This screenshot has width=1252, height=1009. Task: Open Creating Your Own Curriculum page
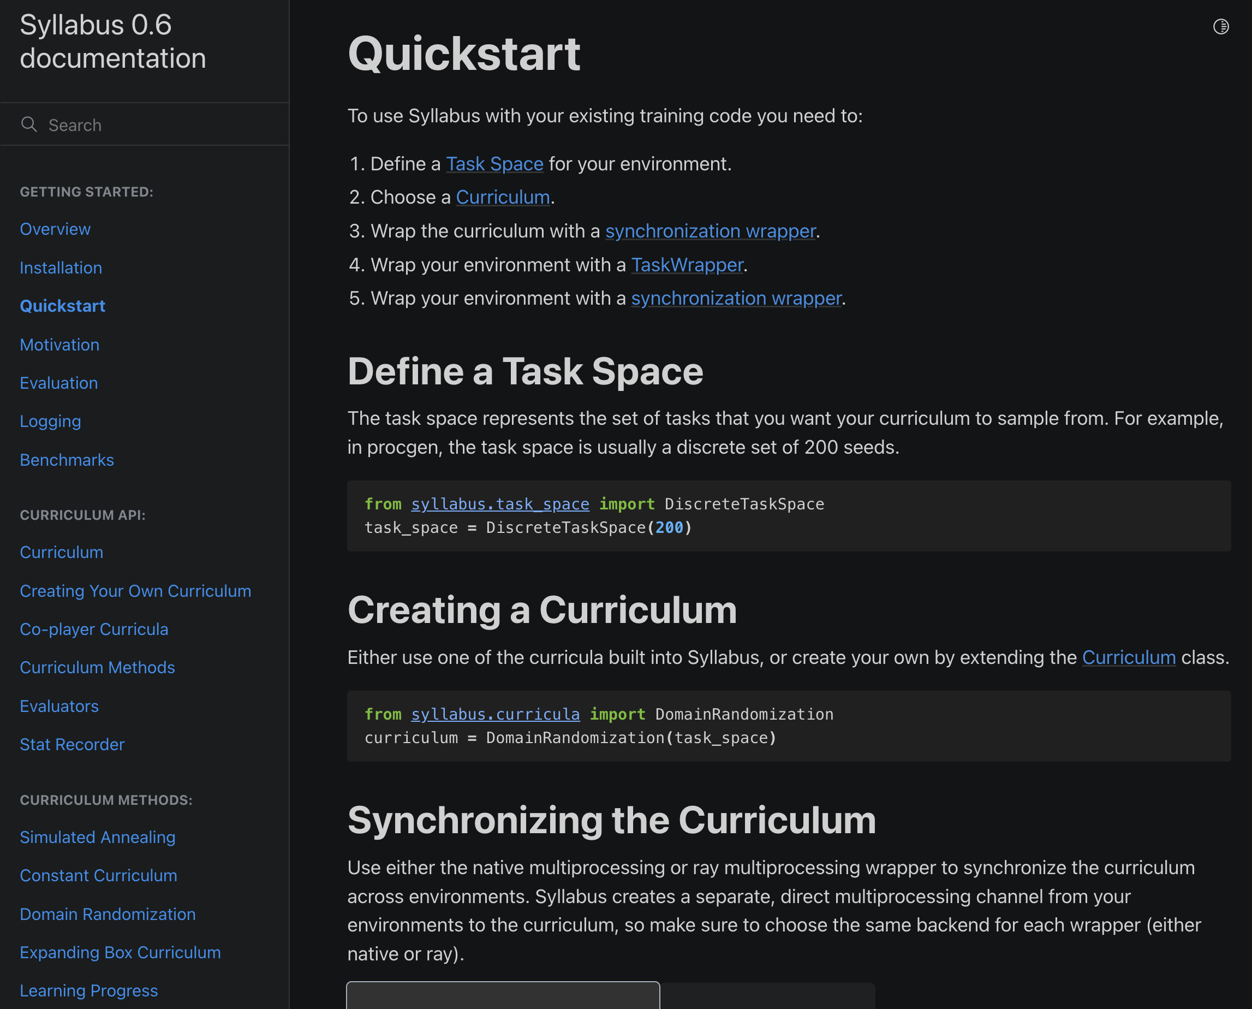(x=135, y=591)
